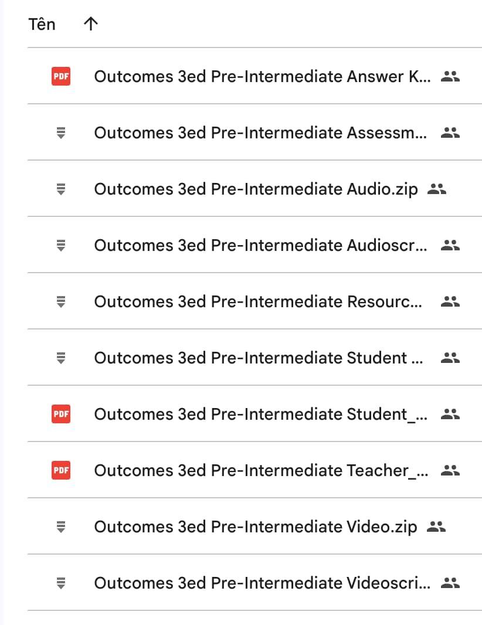Click the archive icon for Video.zip
The image size is (482, 625).
(61, 527)
